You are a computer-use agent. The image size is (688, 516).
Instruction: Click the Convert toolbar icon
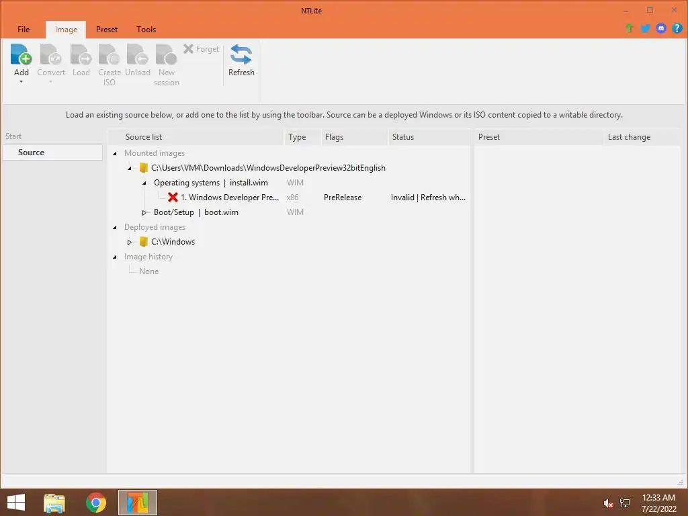click(51, 54)
